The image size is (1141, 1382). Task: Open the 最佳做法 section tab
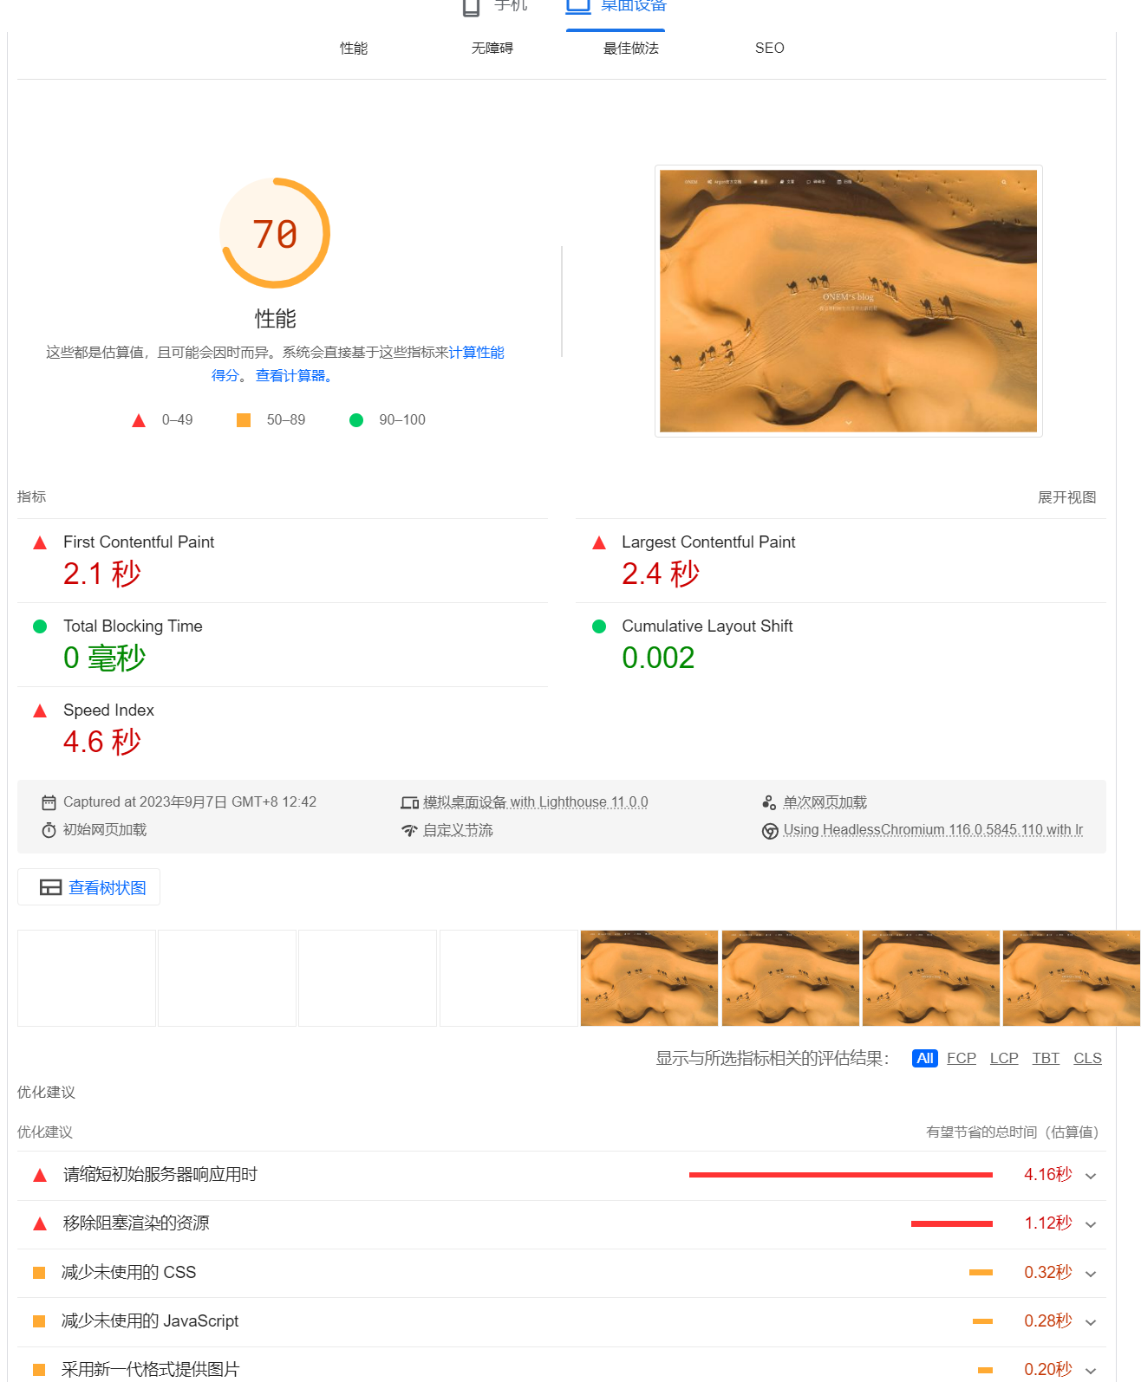point(631,49)
